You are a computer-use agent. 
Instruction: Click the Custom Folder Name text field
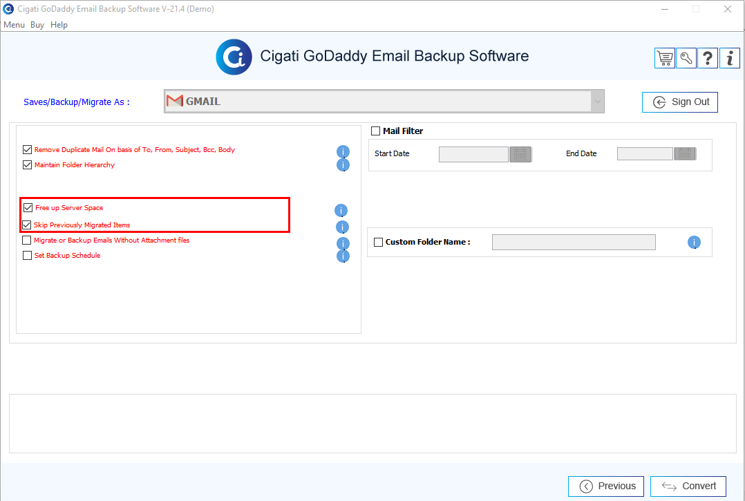coord(574,242)
